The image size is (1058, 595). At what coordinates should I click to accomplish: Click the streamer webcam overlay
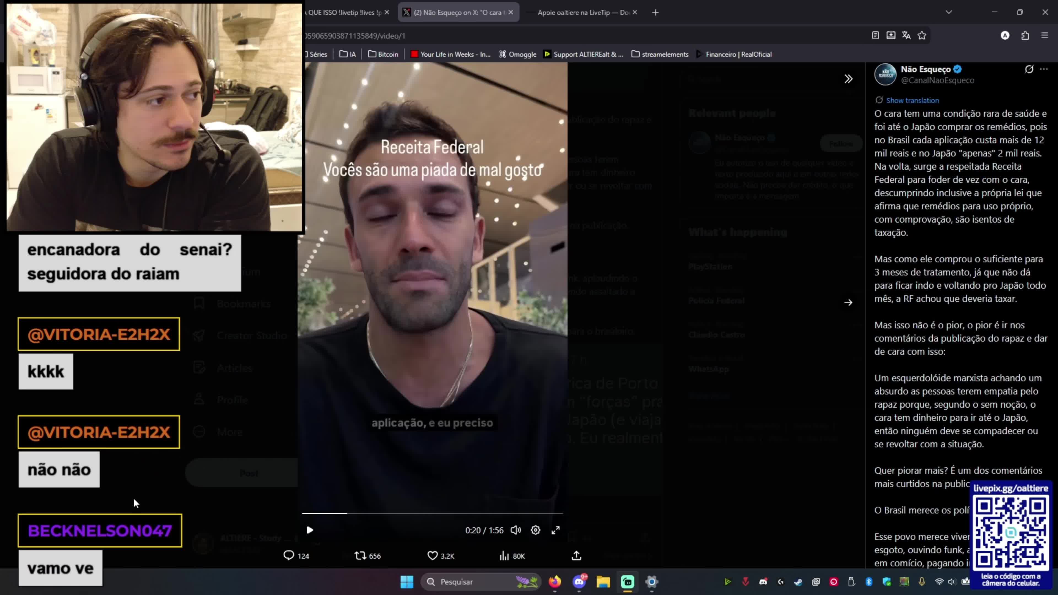(154, 117)
